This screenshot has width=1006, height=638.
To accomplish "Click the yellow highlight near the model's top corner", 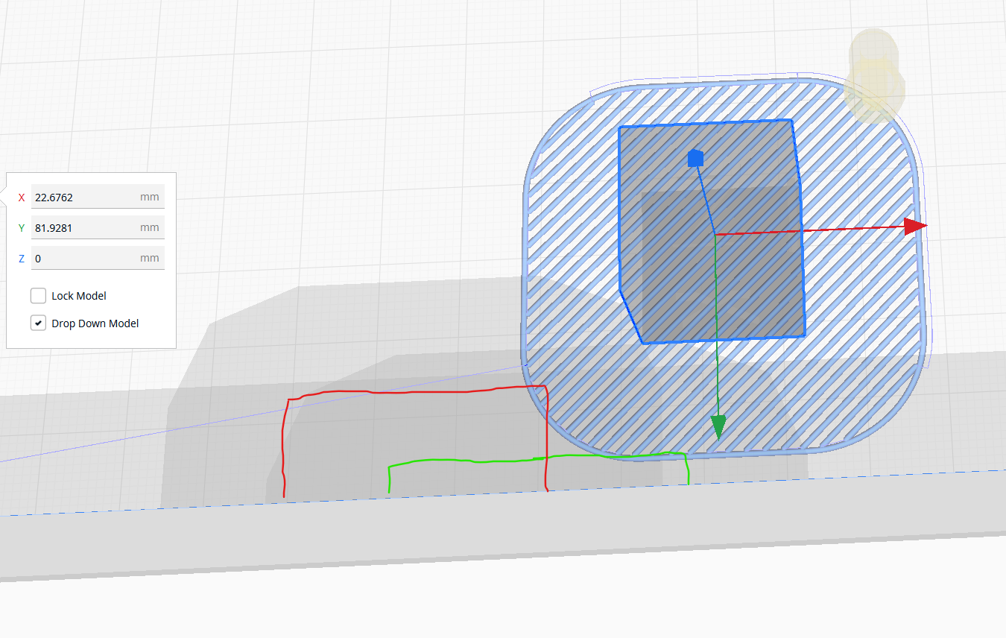I will click(873, 75).
